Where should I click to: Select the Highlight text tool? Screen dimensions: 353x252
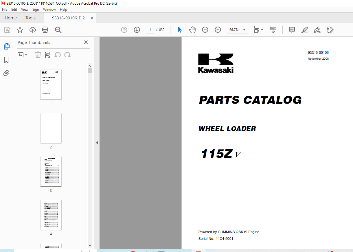click(304, 30)
